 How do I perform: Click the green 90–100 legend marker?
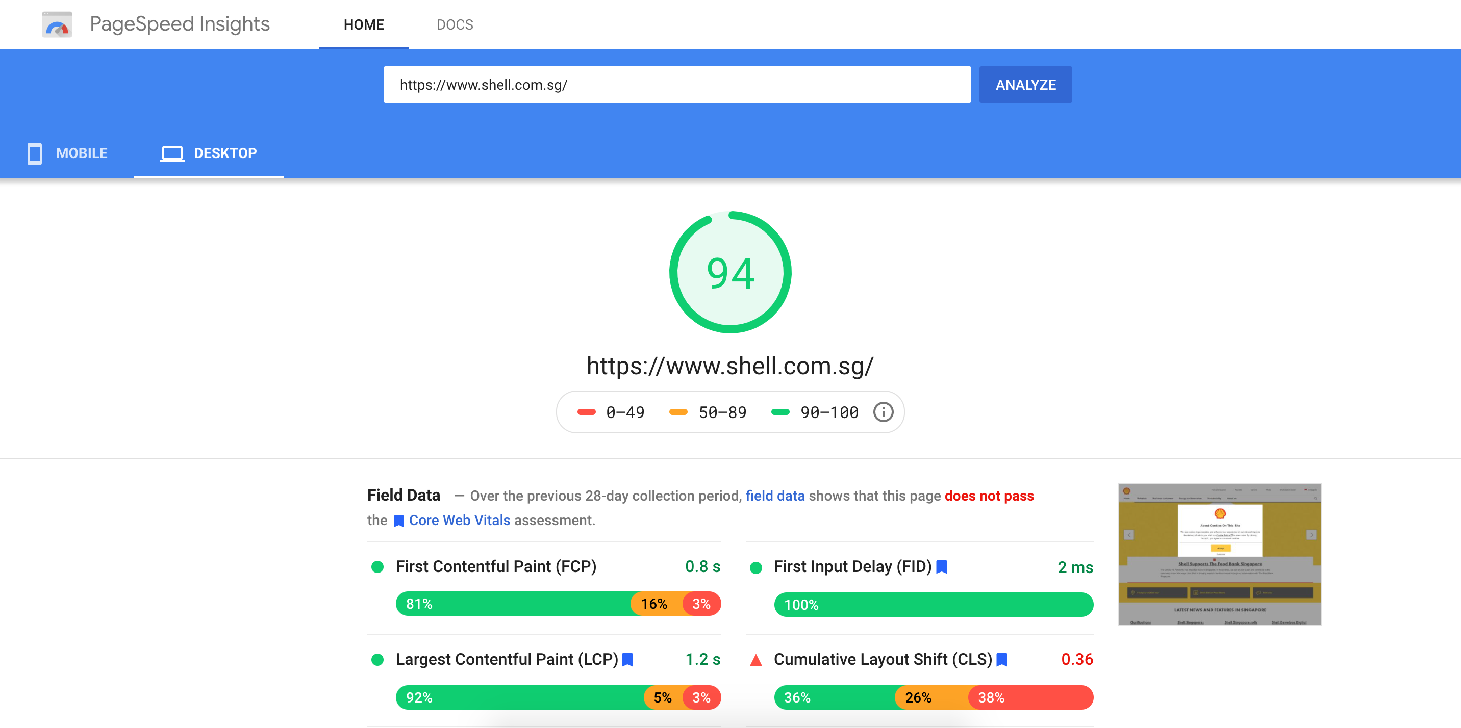click(780, 412)
